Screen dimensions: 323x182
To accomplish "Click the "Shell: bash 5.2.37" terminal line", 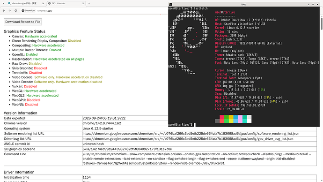I will [228, 39].
